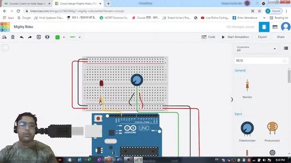The height and width of the screenshot is (163, 291).
Task: Clear the component search field
Action: [285, 61]
